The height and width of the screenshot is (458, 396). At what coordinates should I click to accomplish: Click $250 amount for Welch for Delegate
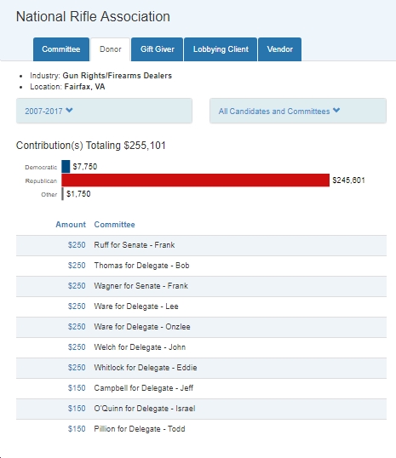[77, 347]
